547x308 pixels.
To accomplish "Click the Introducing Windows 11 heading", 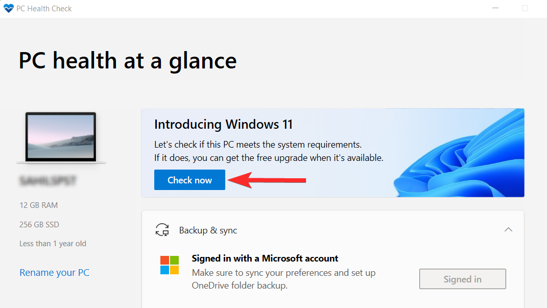I will coord(223,124).
